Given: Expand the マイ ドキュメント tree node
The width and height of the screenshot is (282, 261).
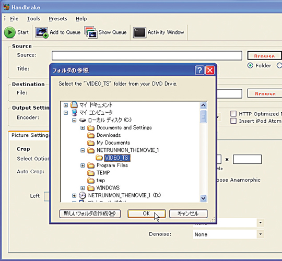Looking at the screenshot, I should 66,105.
